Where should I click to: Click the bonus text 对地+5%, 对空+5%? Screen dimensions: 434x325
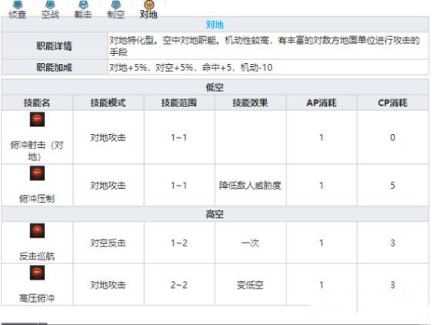pyautogui.click(x=151, y=67)
